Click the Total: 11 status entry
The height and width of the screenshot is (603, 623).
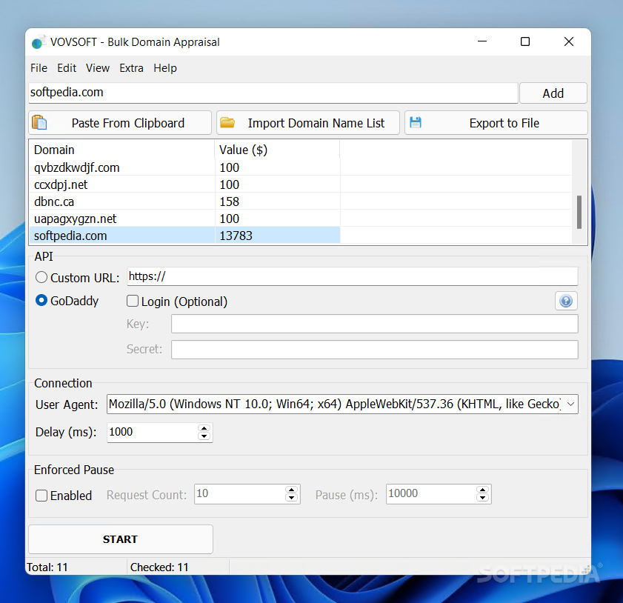[47, 567]
